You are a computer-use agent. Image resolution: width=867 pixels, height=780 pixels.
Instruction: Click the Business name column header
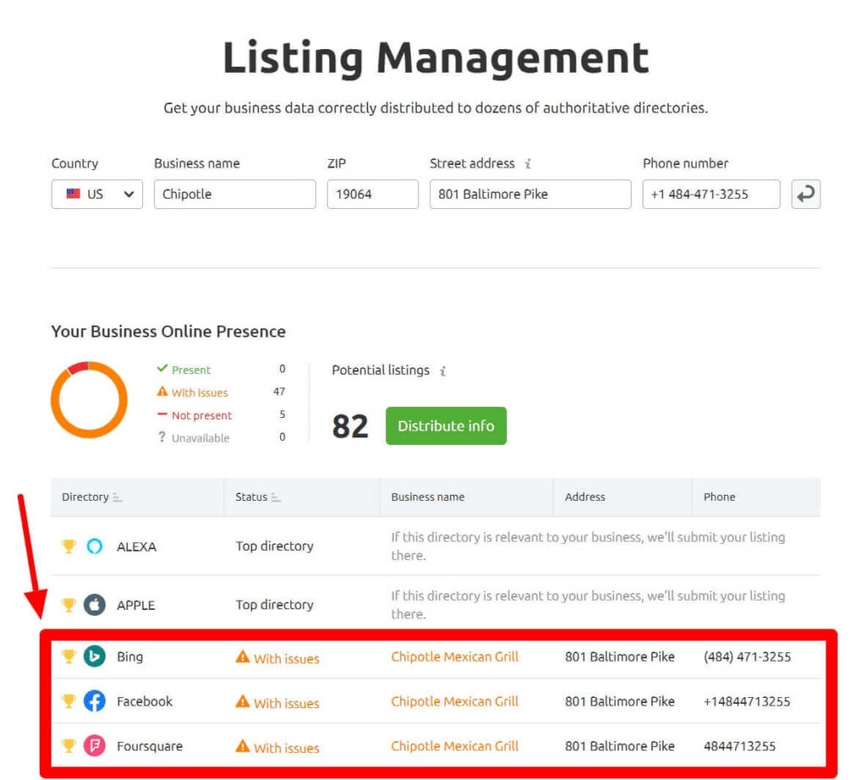coord(428,497)
